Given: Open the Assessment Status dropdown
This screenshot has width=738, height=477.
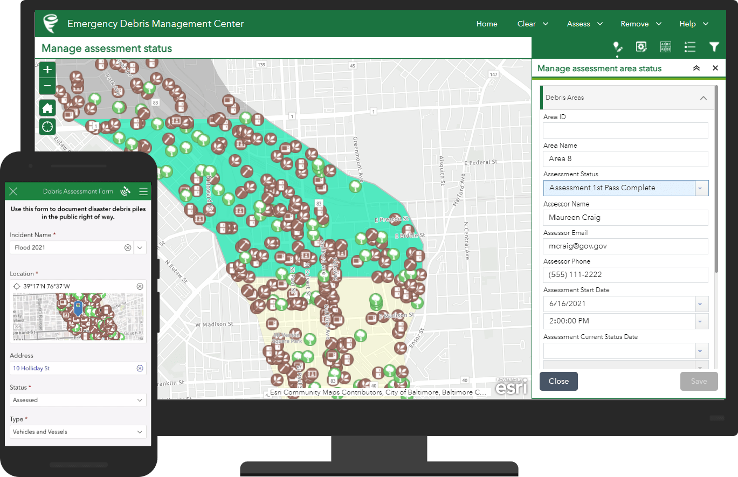Looking at the screenshot, I should (701, 188).
